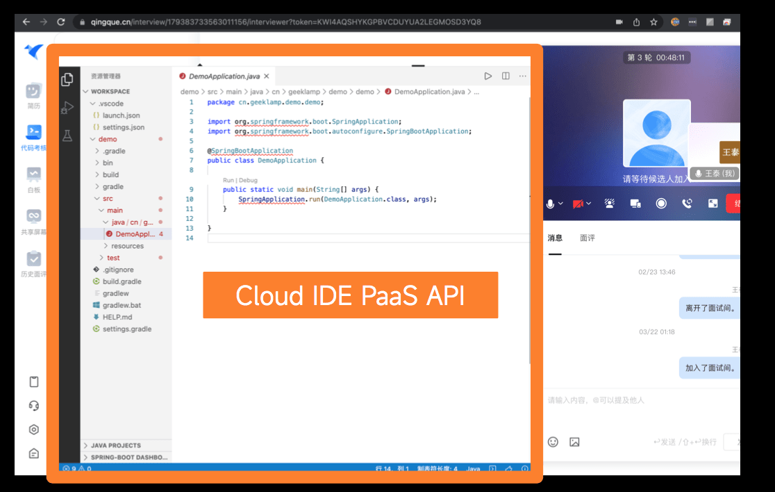The height and width of the screenshot is (492, 775).
Task: Click the split editor icon above the code
Action: pyautogui.click(x=506, y=76)
